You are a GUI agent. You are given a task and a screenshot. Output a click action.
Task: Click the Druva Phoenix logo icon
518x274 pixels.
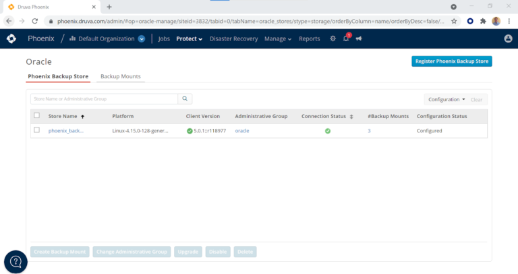(x=11, y=38)
